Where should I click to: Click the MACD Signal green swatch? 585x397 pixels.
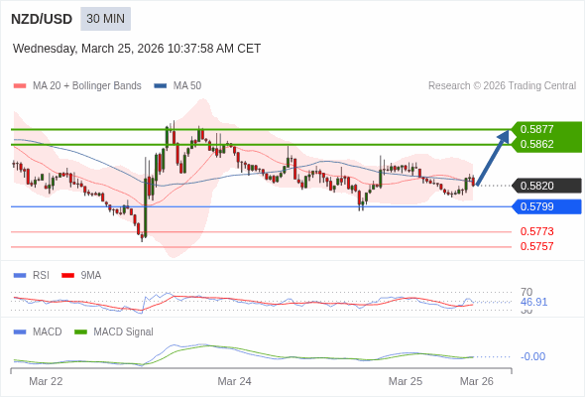(x=80, y=332)
